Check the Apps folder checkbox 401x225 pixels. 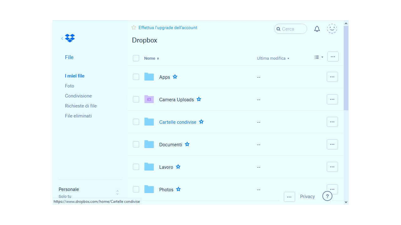pyautogui.click(x=136, y=77)
